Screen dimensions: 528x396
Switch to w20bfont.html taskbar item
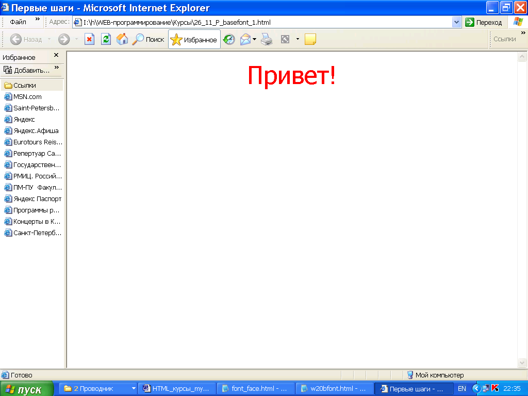(335, 389)
